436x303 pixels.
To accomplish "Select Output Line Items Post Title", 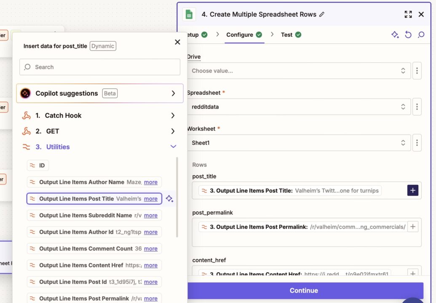I will (94, 199).
